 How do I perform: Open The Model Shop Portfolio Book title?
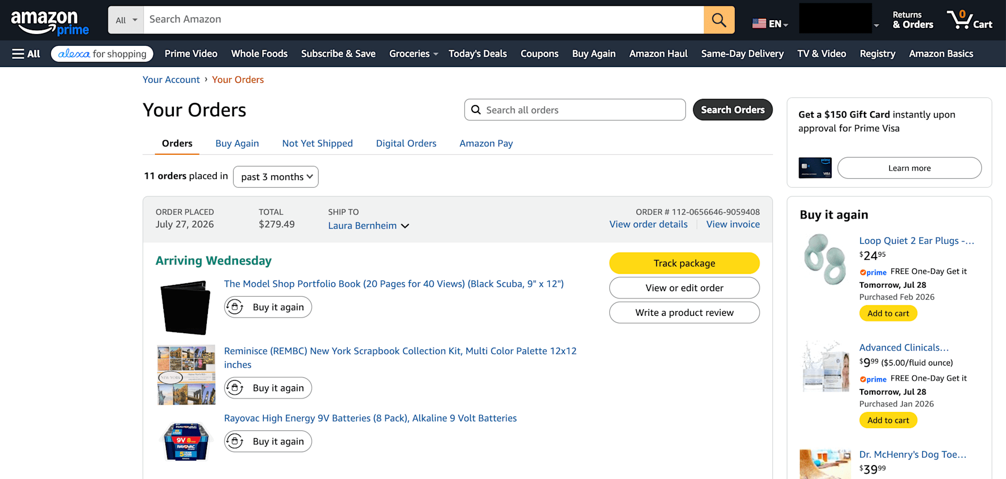click(394, 284)
